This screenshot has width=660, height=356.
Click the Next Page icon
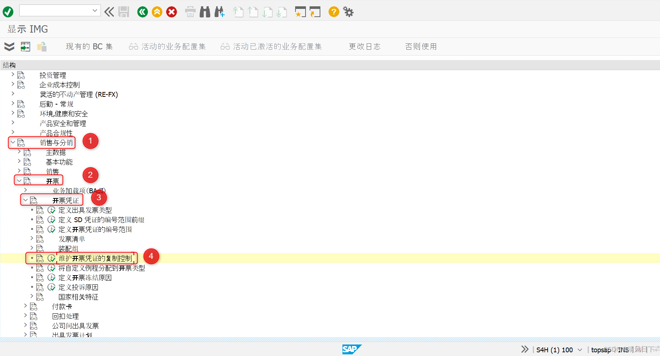[267, 12]
